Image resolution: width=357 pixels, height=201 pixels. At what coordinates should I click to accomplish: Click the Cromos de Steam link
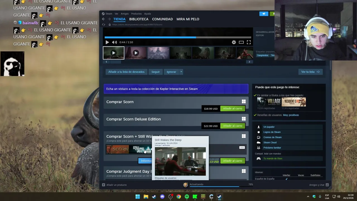(272, 137)
